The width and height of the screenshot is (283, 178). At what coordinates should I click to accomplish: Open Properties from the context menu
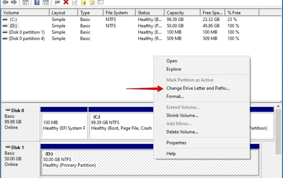coord(176,143)
